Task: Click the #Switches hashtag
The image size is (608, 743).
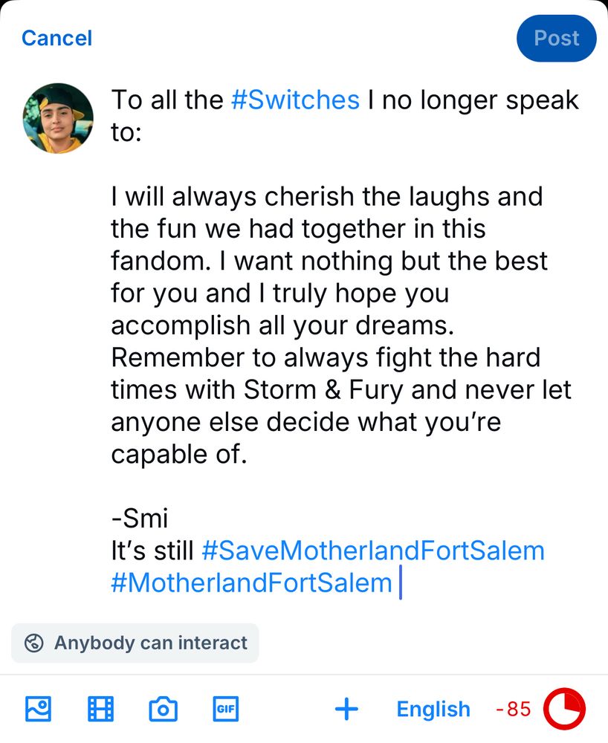Action: point(295,100)
